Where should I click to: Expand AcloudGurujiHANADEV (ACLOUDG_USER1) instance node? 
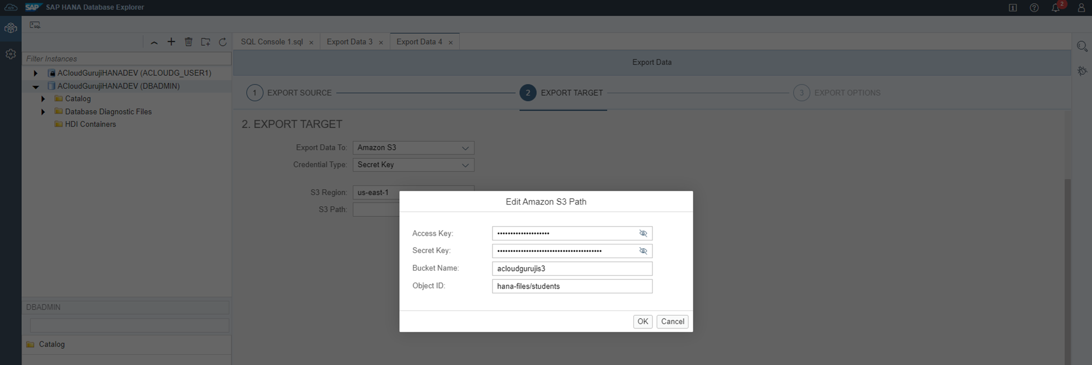[x=35, y=73]
